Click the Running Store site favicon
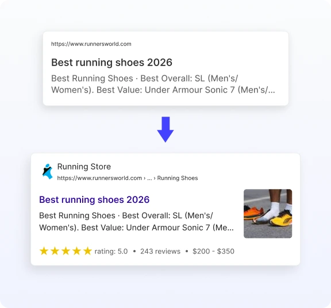The image size is (331, 308). point(48,171)
